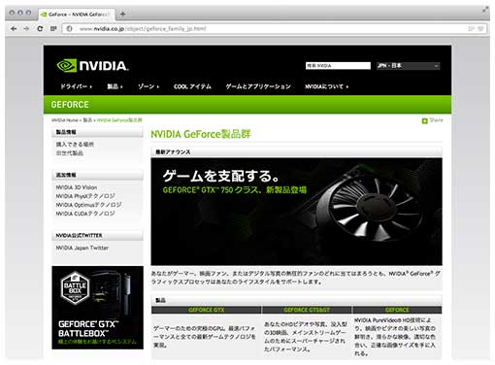
Task: Open the ドライバー navigation menu
Action: [77, 86]
